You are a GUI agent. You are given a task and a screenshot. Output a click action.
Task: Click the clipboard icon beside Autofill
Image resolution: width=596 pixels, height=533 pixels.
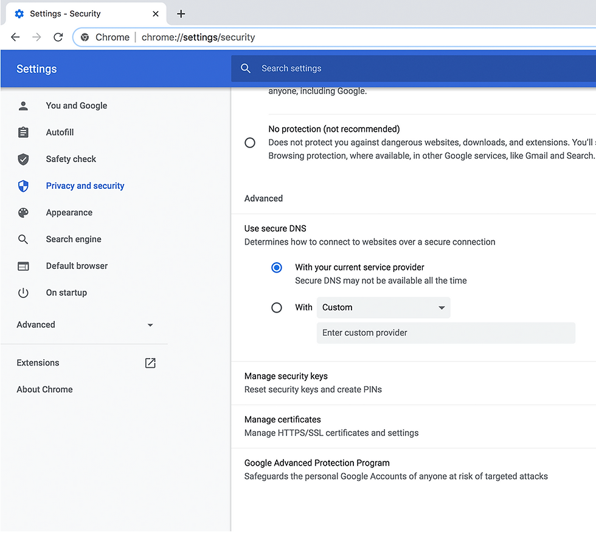tap(23, 132)
